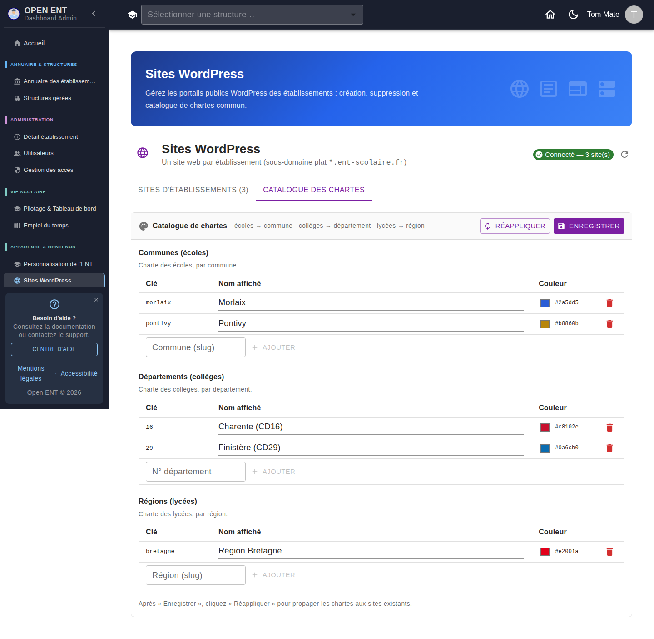The width and height of the screenshot is (654, 639).
Task: Click the article icon in the blue banner
Action: (x=549, y=89)
